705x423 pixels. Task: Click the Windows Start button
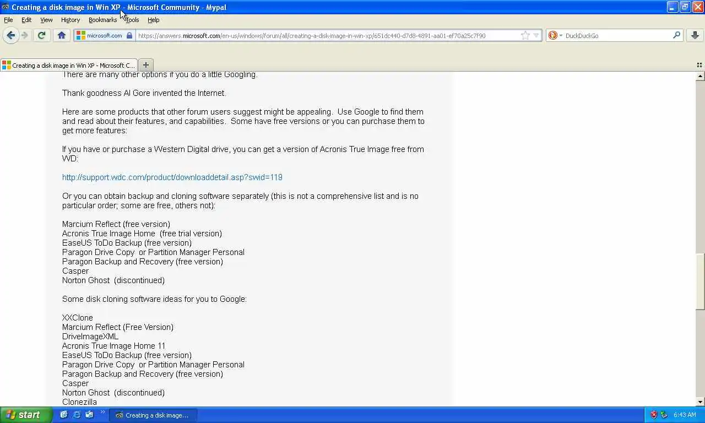(x=26, y=415)
